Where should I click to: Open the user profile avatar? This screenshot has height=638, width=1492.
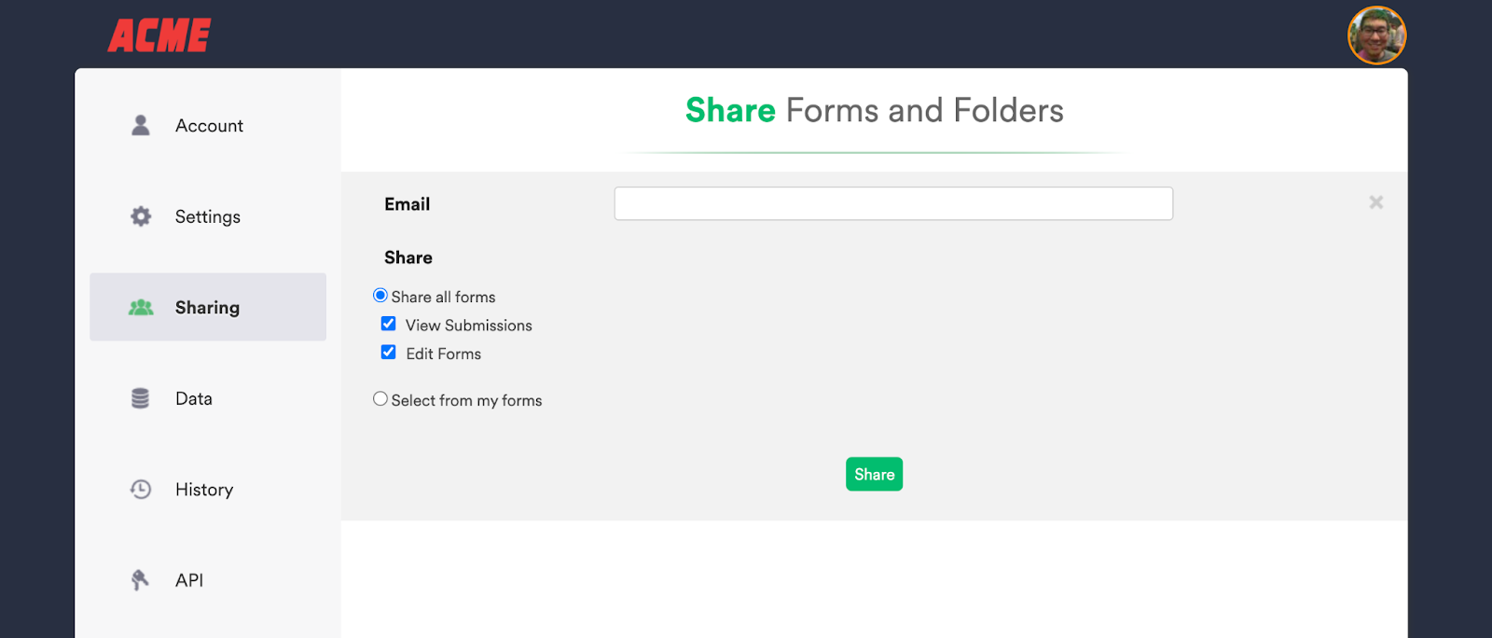1376,35
